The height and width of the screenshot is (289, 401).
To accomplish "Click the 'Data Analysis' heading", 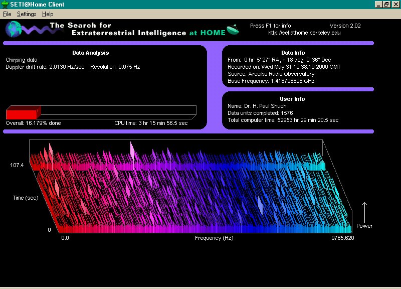I will pos(91,53).
